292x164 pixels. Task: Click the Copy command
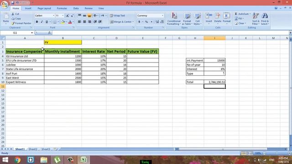point(16,19)
